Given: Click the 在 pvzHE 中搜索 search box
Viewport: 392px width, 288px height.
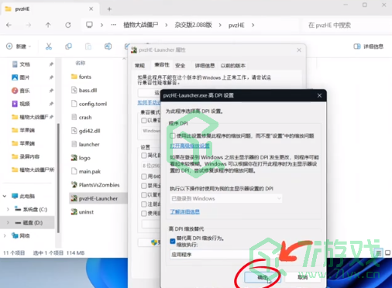Looking at the screenshot, I should (346, 25).
